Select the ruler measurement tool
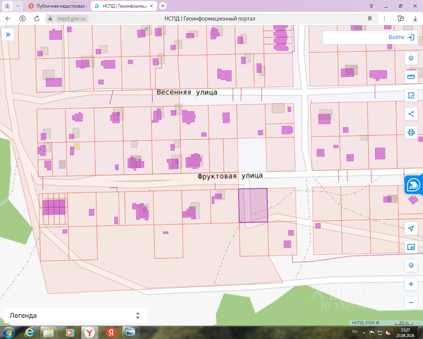 [x=411, y=77]
